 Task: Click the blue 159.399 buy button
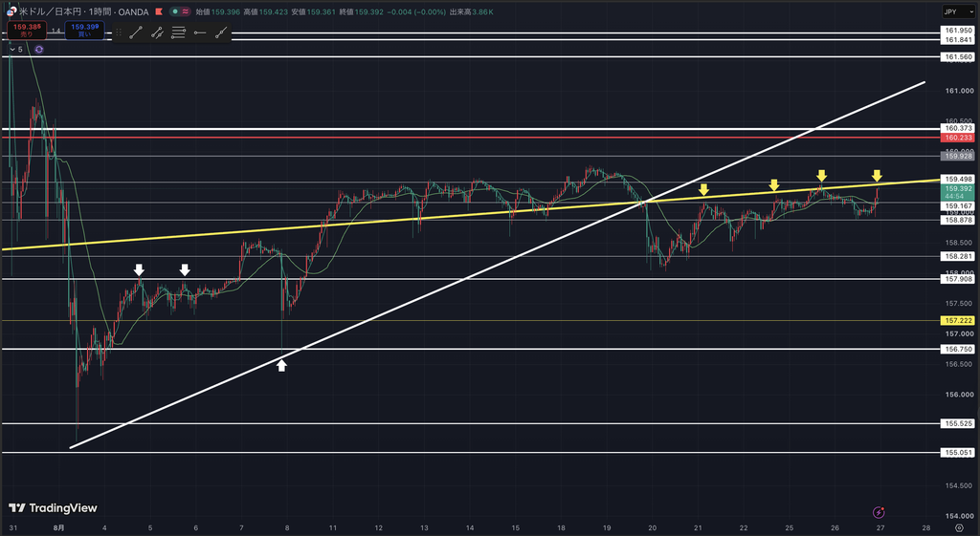point(84,31)
